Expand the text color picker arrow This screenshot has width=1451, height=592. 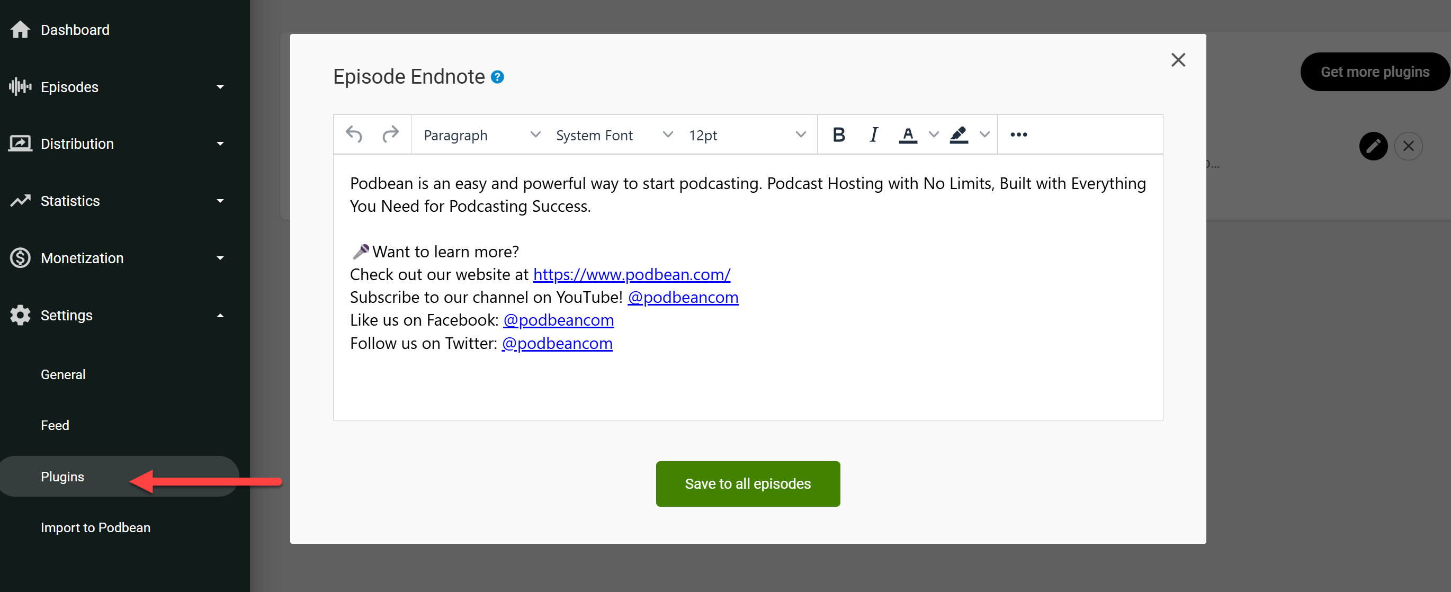click(933, 134)
